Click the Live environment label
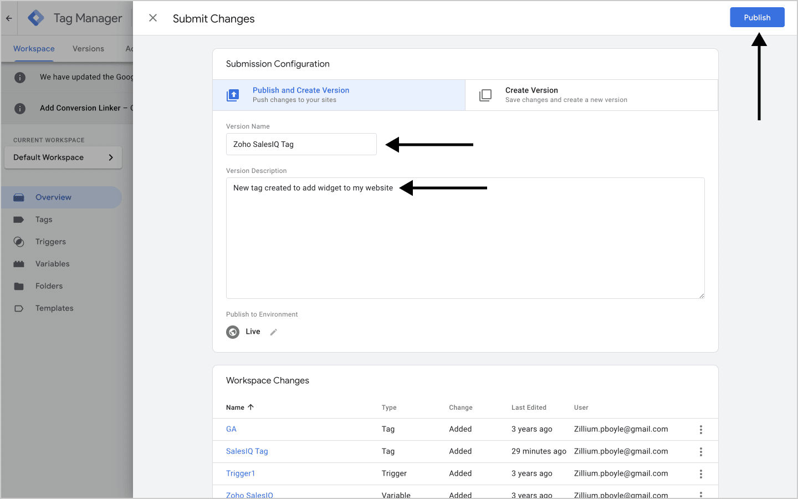The image size is (798, 499). pos(253,332)
